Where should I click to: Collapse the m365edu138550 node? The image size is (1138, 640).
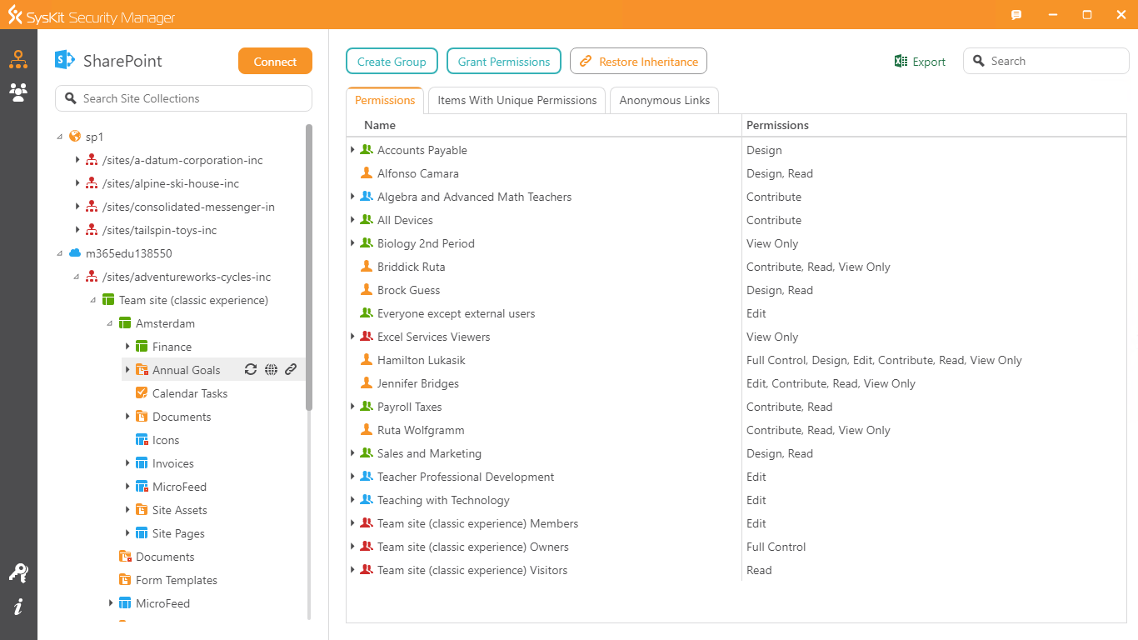[60, 253]
